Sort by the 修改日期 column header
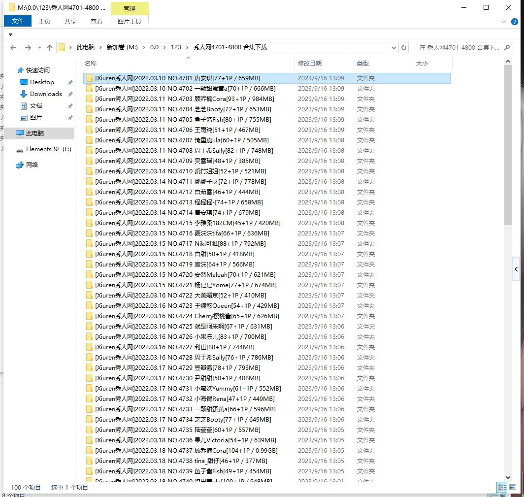The image size is (524, 497). point(310,64)
